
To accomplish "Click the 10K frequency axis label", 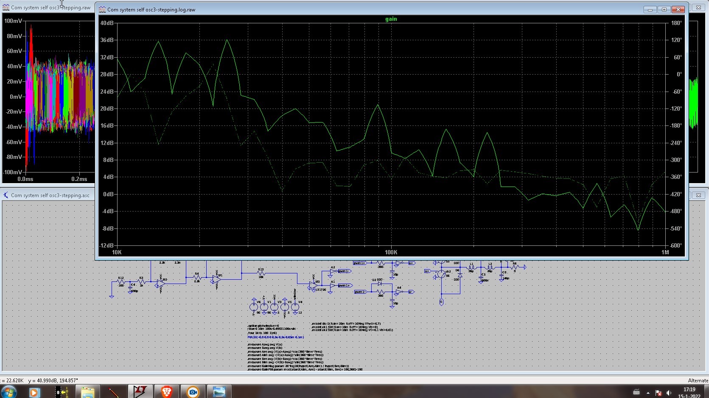I will [x=117, y=252].
